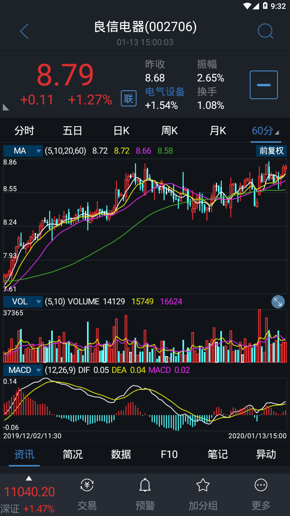Tap the 联 linked-stocks icon
Viewport: 290px width, 516px height.
click(x=128, y=98)
